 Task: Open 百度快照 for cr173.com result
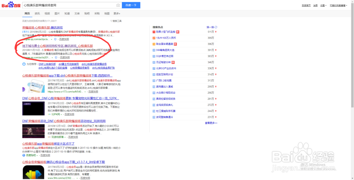point(93,92)
